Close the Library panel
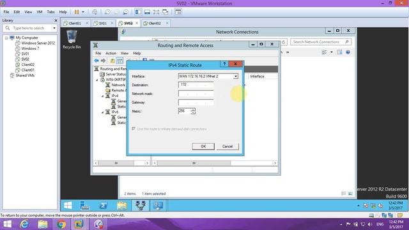Screen dimensions: 409x230 pos(56,20)
